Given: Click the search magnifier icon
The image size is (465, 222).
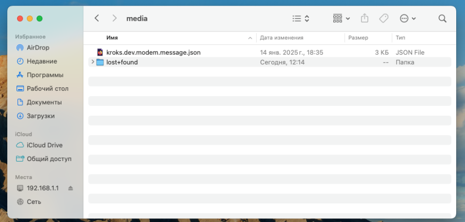Looking at the screenshot, I should tap(442, 18).
